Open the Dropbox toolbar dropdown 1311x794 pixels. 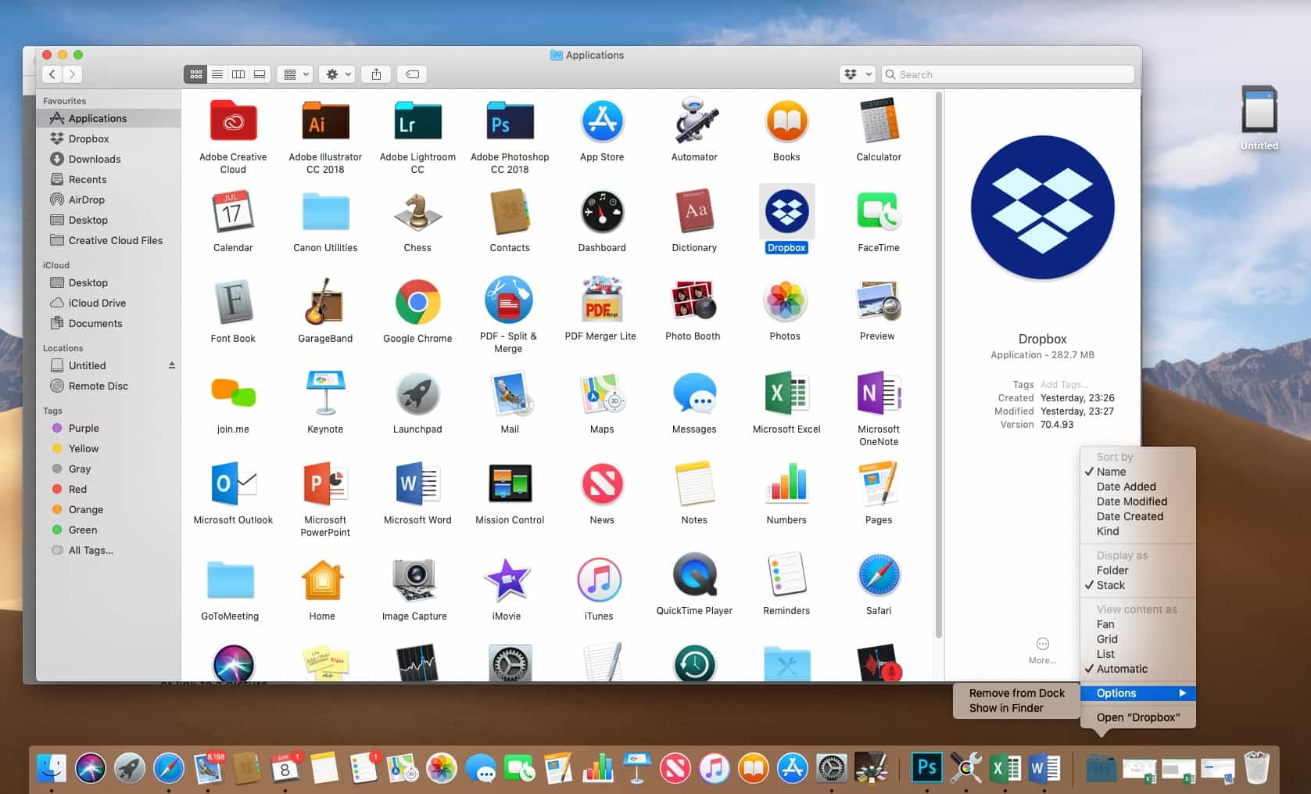tap(857, 74)
